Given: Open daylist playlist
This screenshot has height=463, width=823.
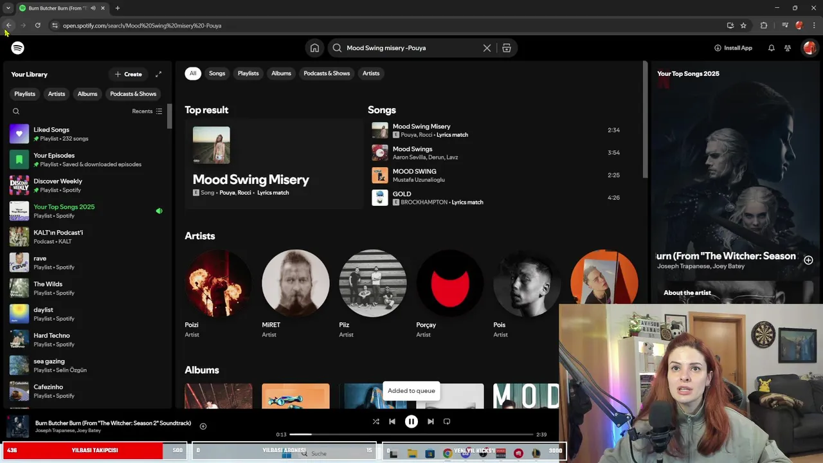Looking at the screenshot, I should [86, 314].
